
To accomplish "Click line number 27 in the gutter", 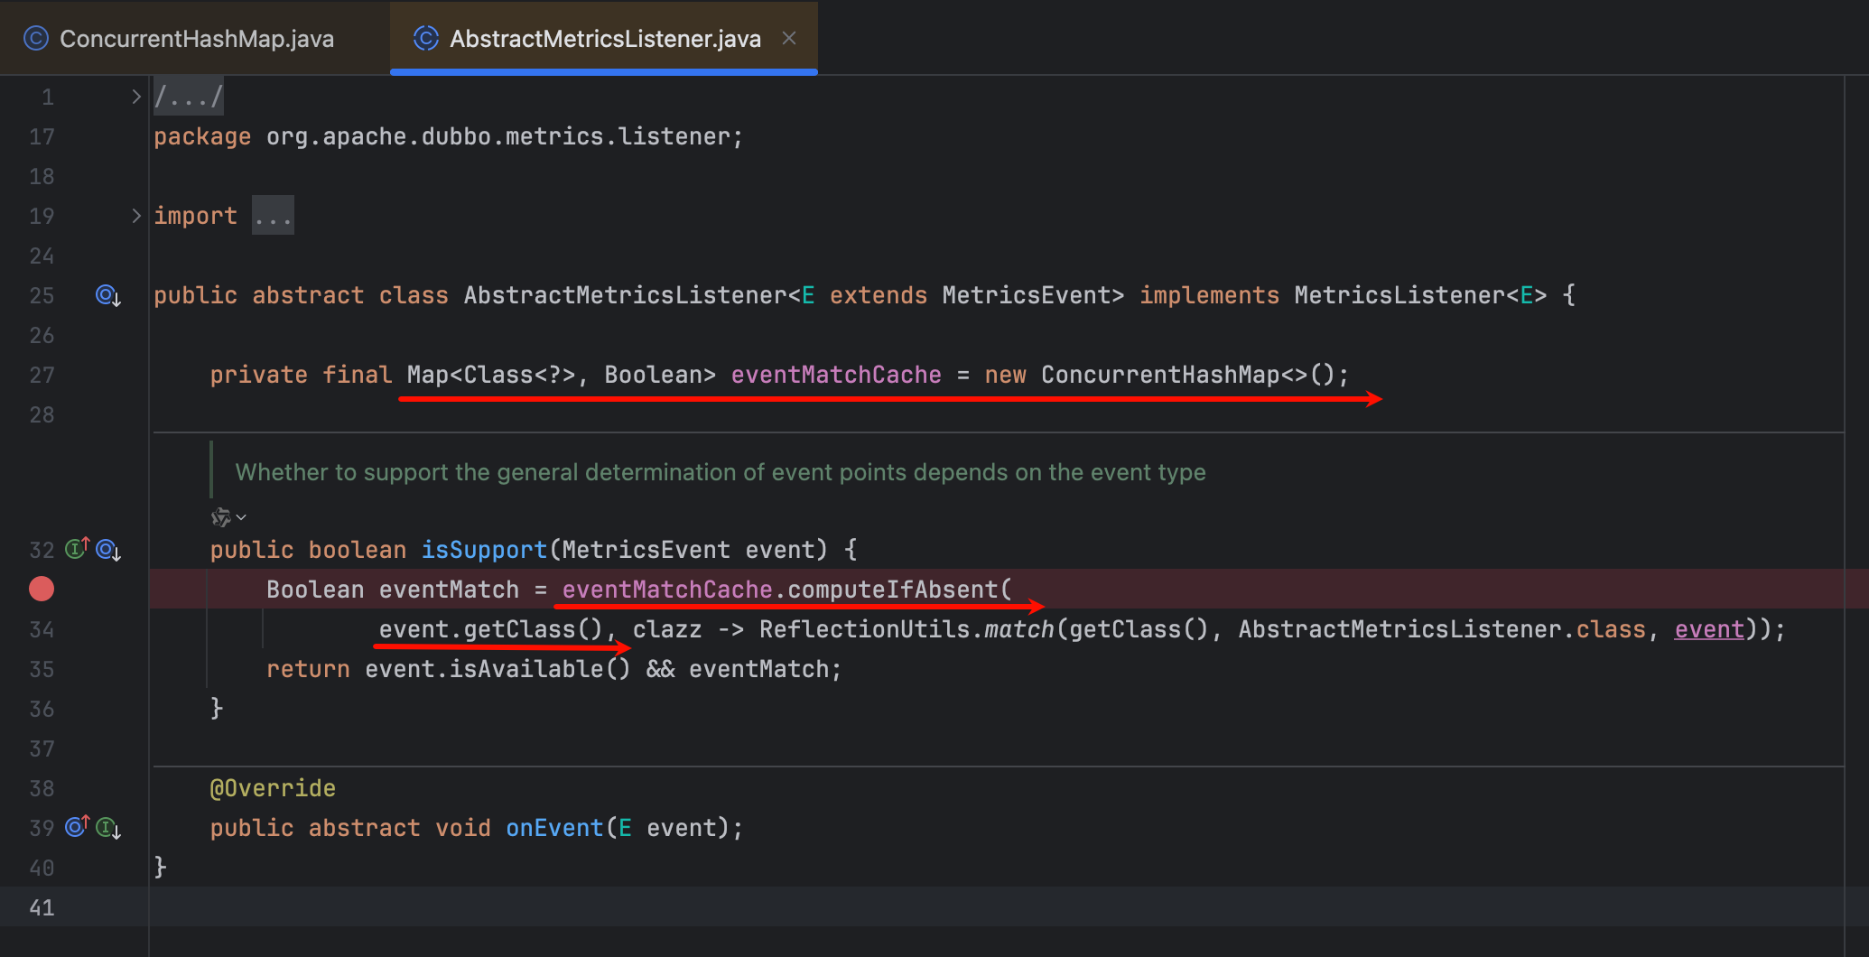I will (x=42, y=375).
